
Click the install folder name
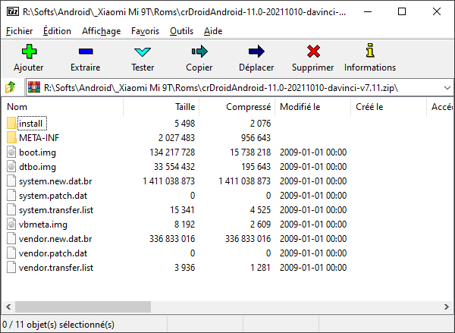pyautogui.click(x=31, y=124)
